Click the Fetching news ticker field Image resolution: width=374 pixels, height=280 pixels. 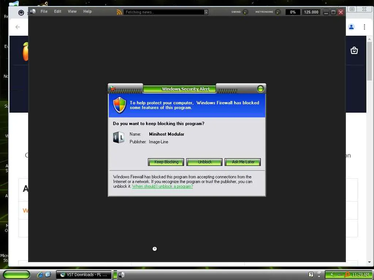click(164, 12)
